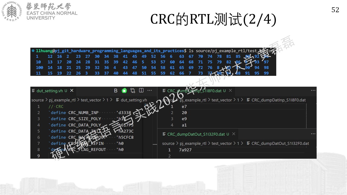Click the terminal path 'pj_git_hardware_programming_languages_and_its_practices'
The image size is (347, 195).
coord(120,51)
